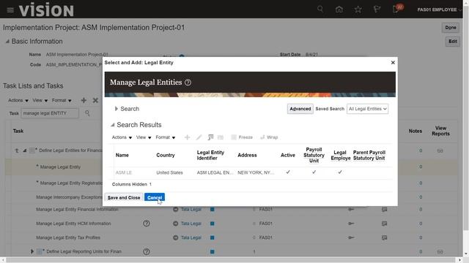Image resolution: width=469 pixels, height=263 pixels.
Task: Open Favorites star icon
Action: (x=358, y=9)
